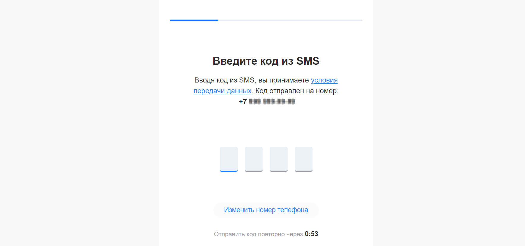Open the условия link
This screenshot has width=525, height=246.
[x=324, y=80]
